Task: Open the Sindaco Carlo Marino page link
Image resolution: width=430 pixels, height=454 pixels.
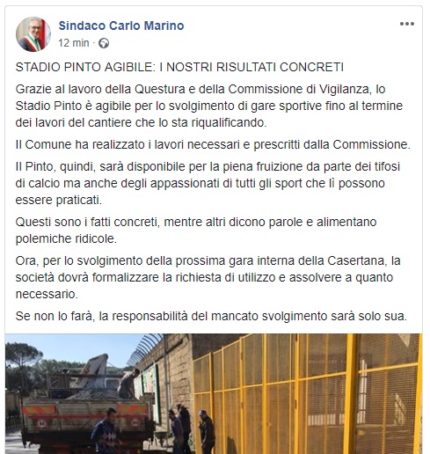Action: (121, 26)
